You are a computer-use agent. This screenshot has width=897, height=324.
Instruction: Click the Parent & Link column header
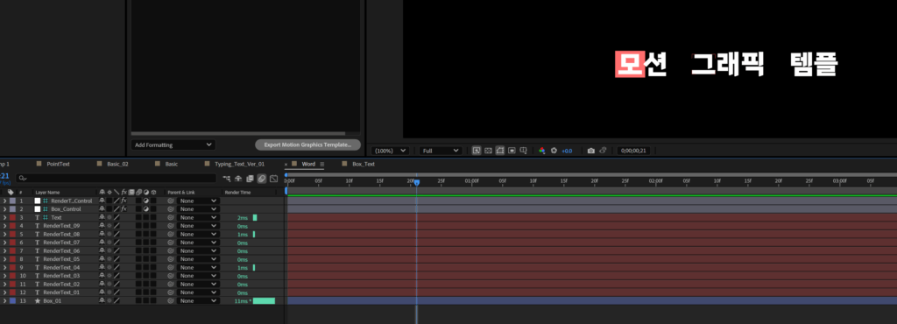[x=180, y=193]
